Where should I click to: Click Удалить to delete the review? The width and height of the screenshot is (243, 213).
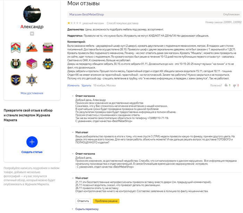click(86, 85)
